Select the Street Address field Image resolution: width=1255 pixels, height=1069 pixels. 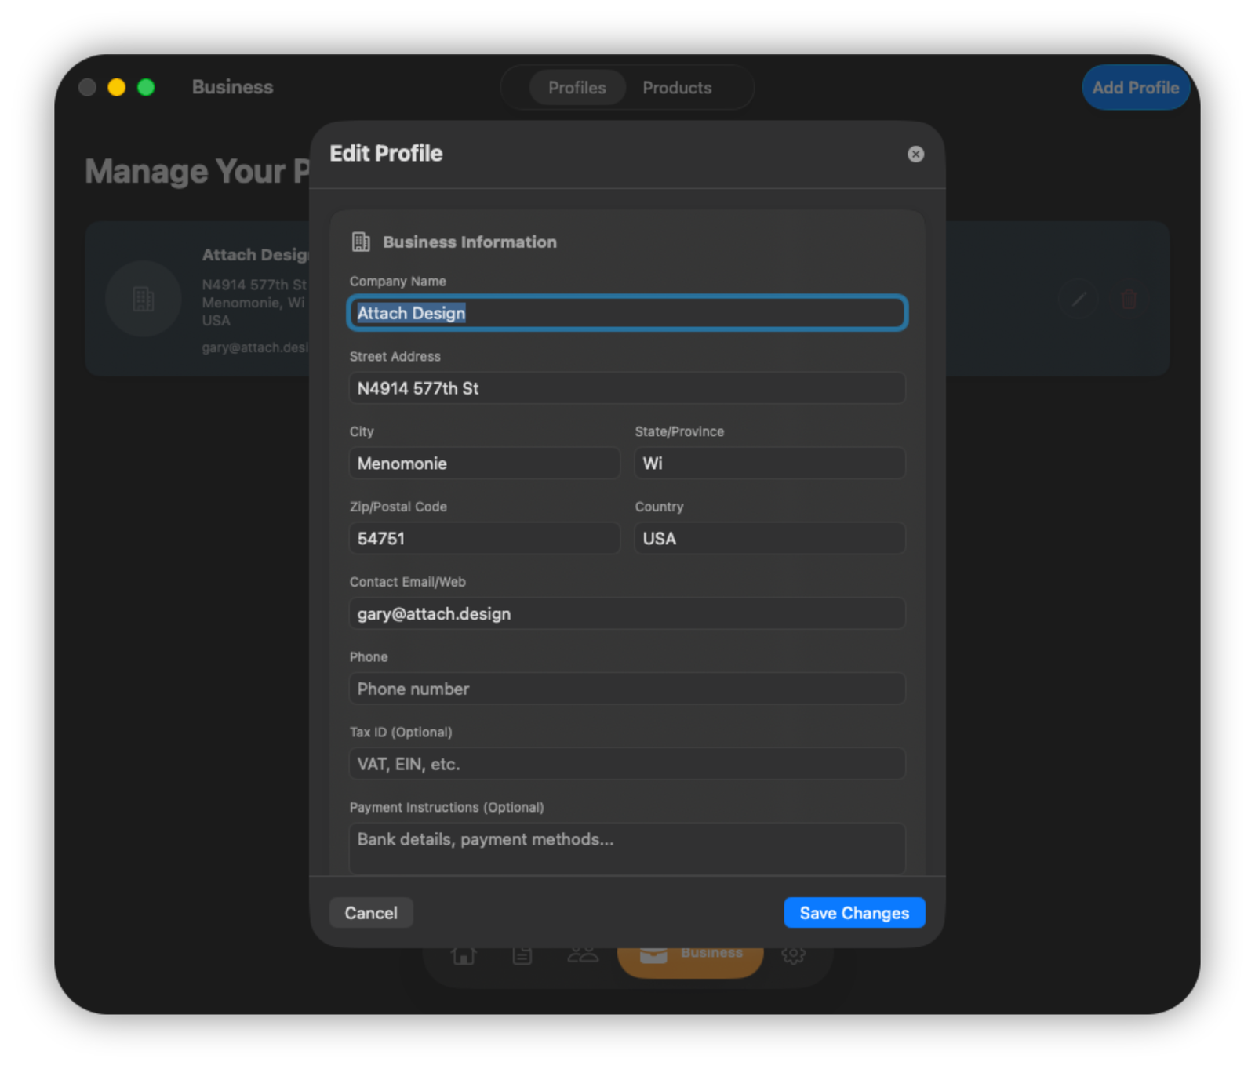coord(626,387)
